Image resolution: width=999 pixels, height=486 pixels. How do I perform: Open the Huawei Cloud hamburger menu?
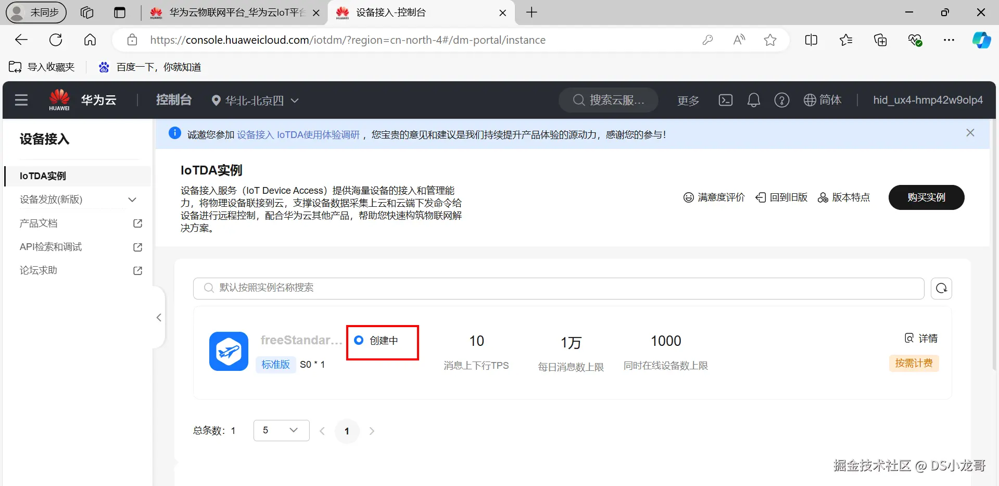pos(21,100)
